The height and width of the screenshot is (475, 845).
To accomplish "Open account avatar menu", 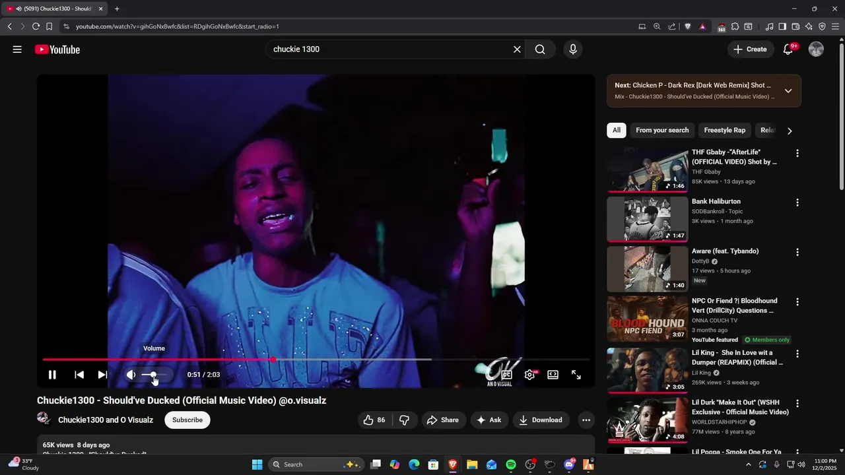I will 816,49.
